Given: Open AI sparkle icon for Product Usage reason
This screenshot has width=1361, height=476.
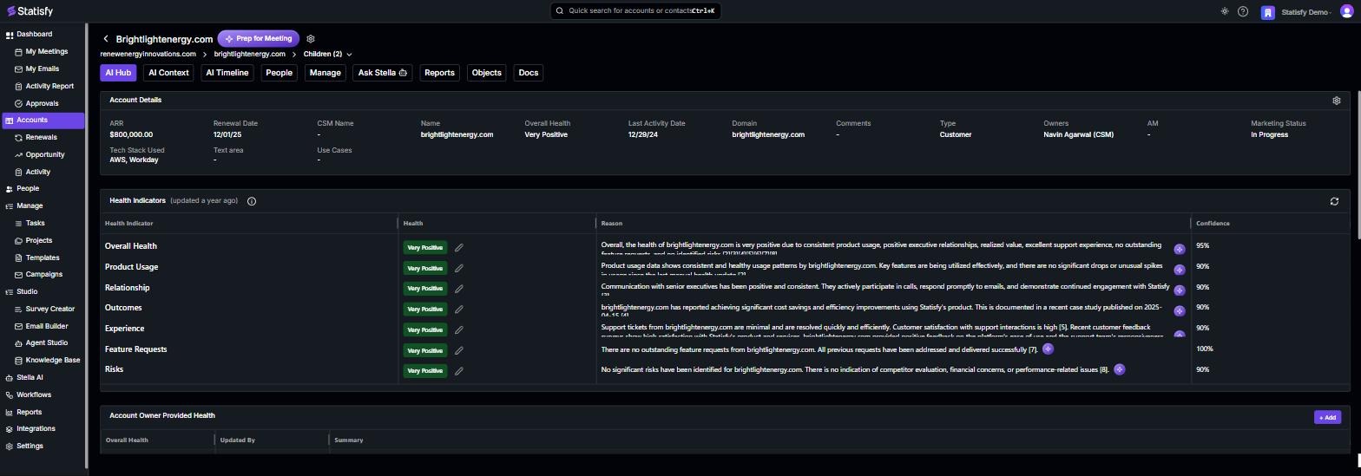Looking at the screenshot, I should (1180, 270).
